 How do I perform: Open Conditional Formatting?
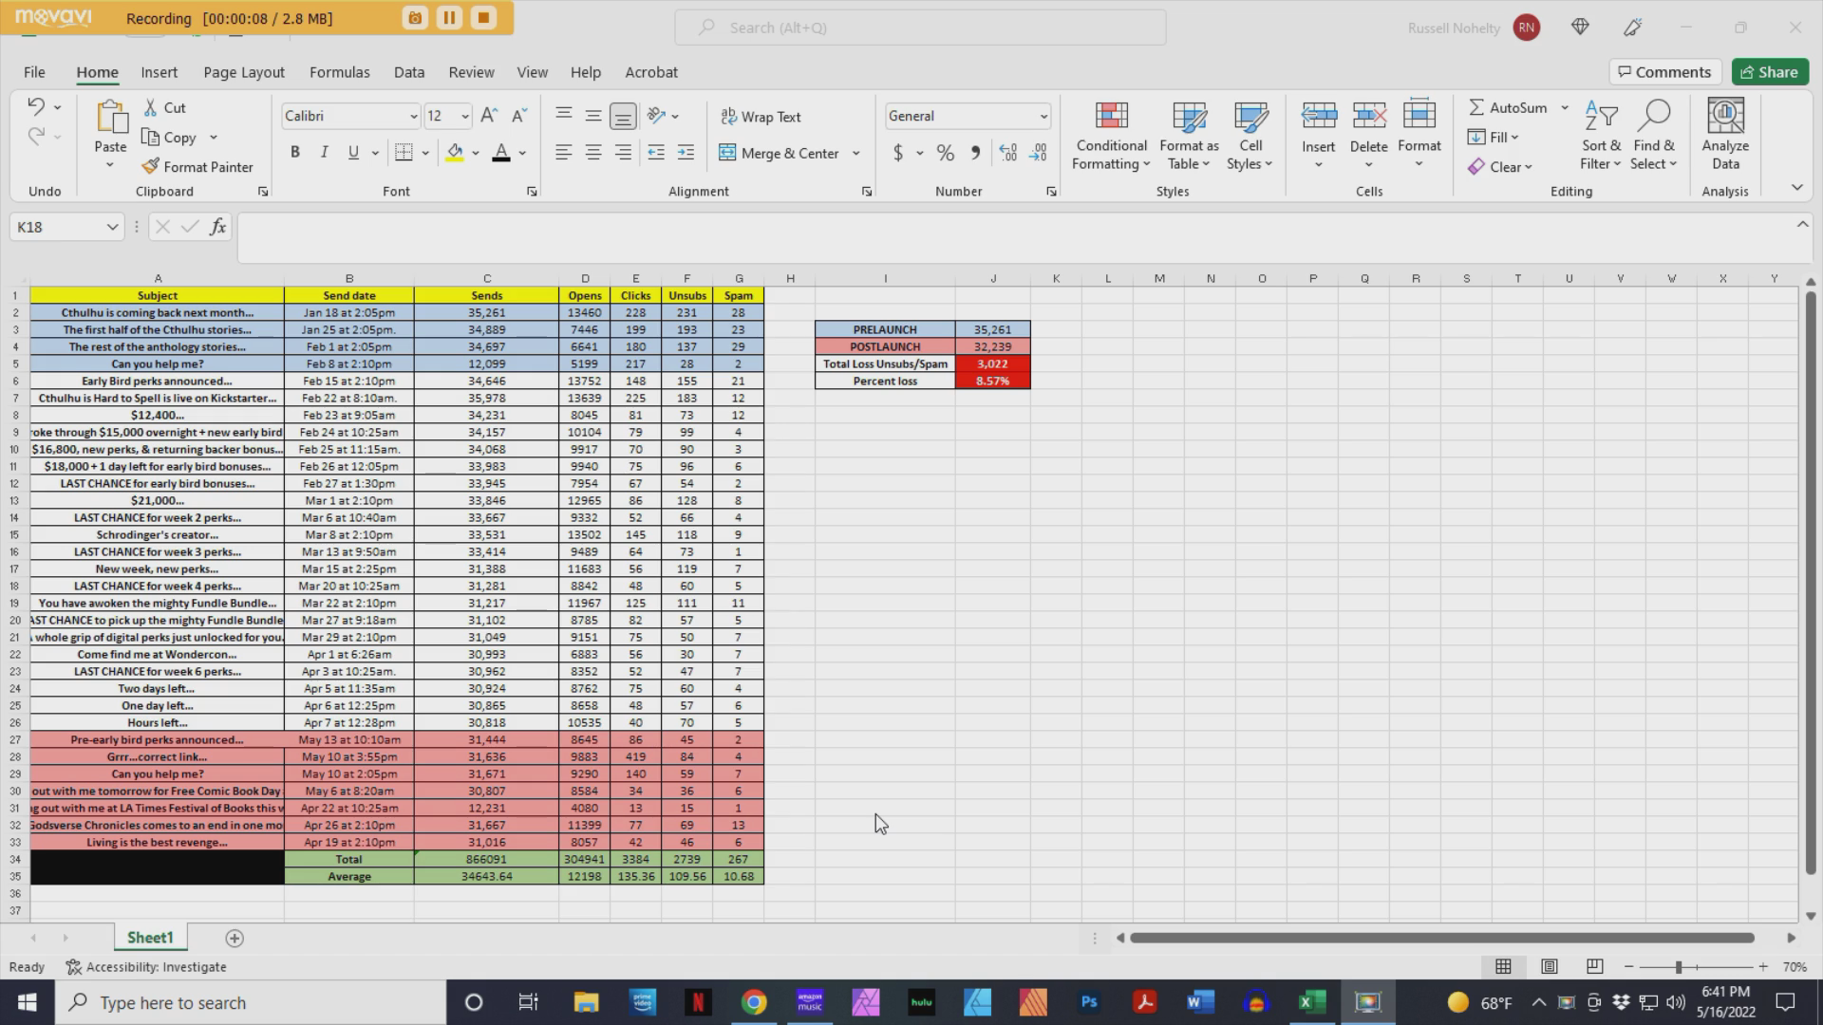(1111, 138)
